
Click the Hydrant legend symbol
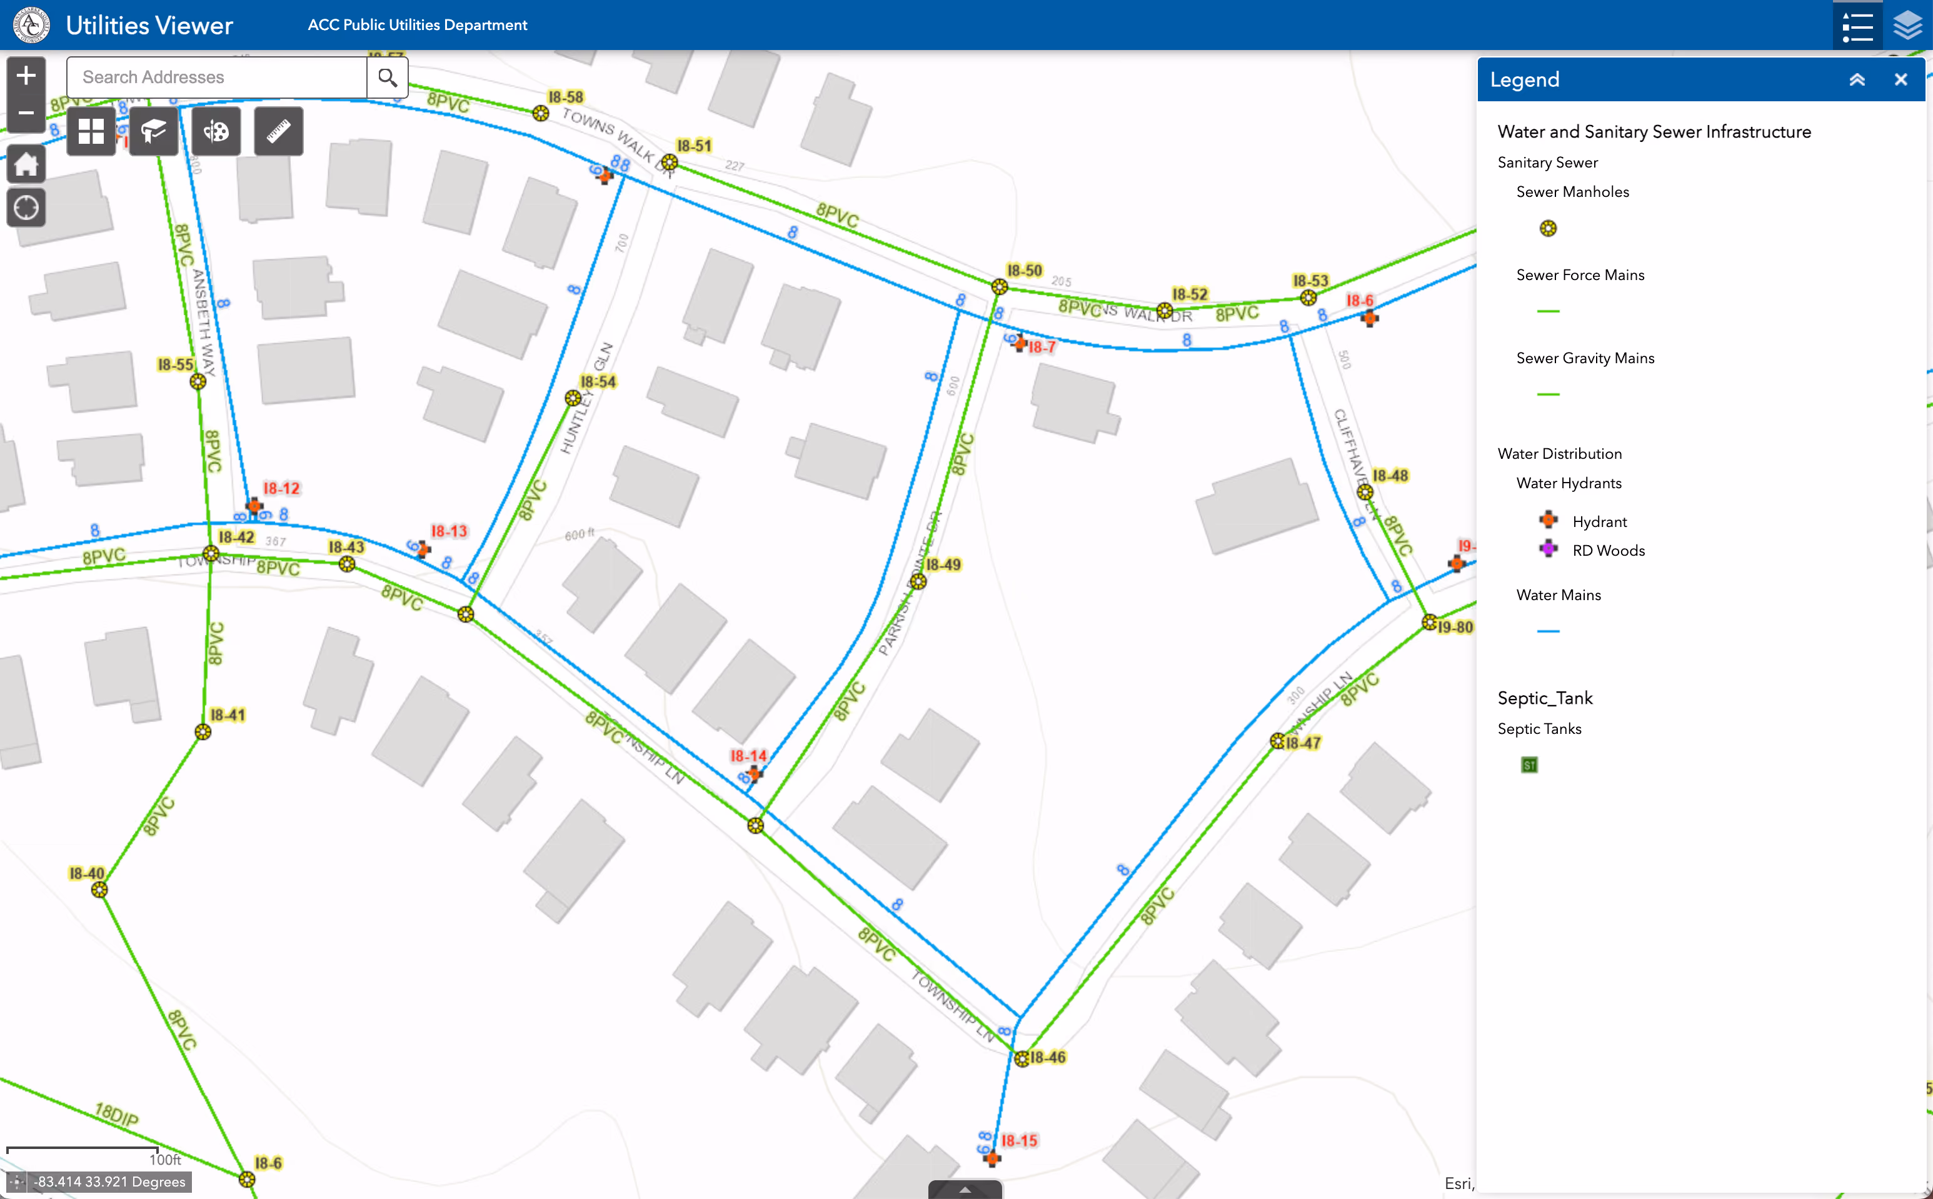pos(1548,520)
